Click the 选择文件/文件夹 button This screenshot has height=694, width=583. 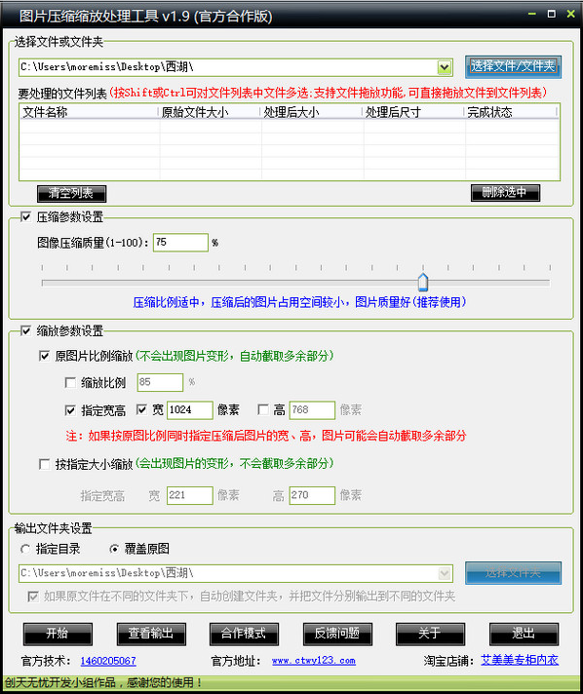coord(513,67)
